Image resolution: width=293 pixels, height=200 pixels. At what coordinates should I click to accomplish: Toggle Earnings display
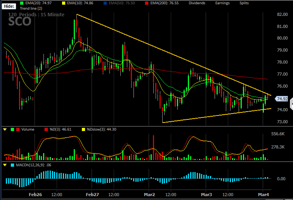[222, 3]
